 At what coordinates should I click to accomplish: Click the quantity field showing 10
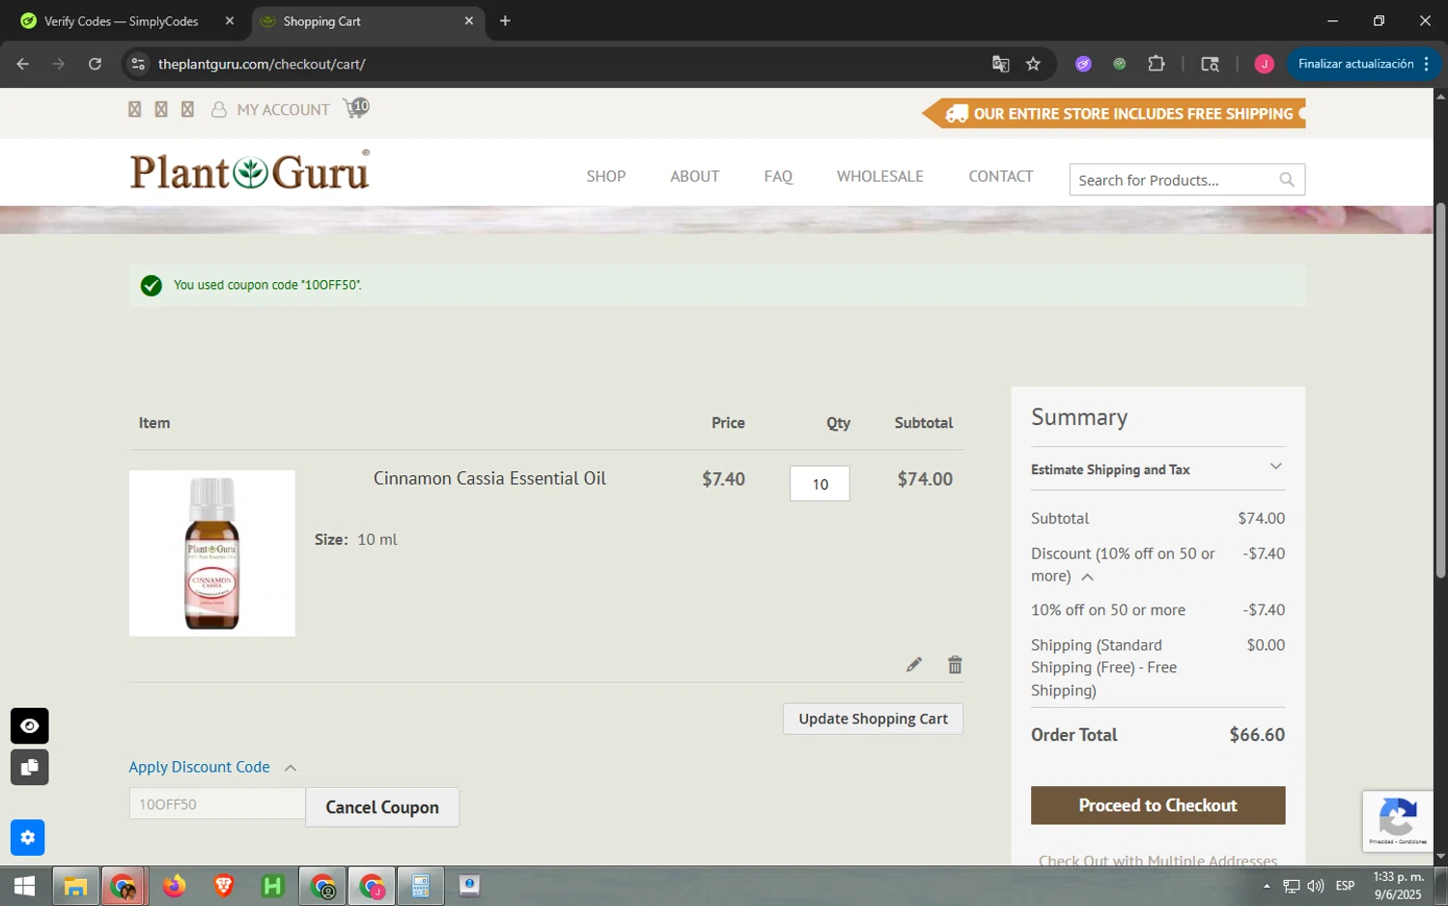coord(820,484)
